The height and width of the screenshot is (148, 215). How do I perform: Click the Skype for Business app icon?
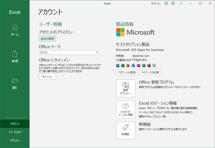pos(154,66)
